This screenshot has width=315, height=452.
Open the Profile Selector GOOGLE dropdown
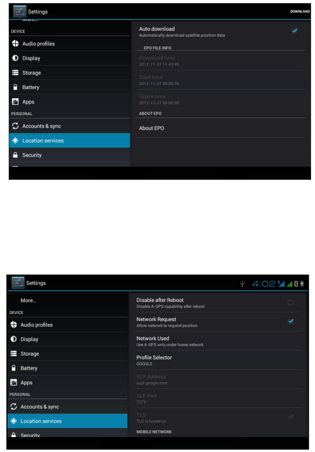[x=217, y=360]
